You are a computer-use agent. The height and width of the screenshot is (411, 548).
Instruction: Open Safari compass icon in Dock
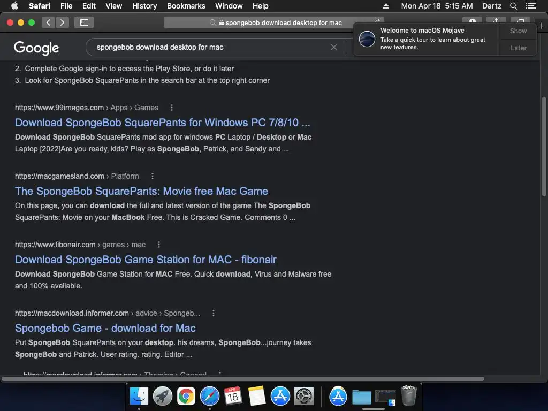pos(210,397)
